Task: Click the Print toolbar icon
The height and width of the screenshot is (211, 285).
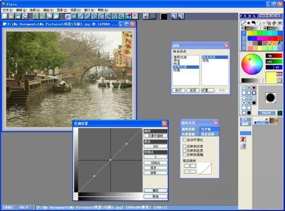Action: [x=25, y=17]
